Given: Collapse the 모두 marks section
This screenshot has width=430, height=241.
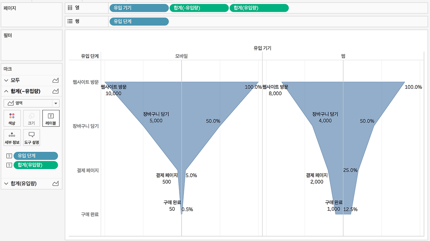Looking at the screenshot, I should (x=6, y=80).
